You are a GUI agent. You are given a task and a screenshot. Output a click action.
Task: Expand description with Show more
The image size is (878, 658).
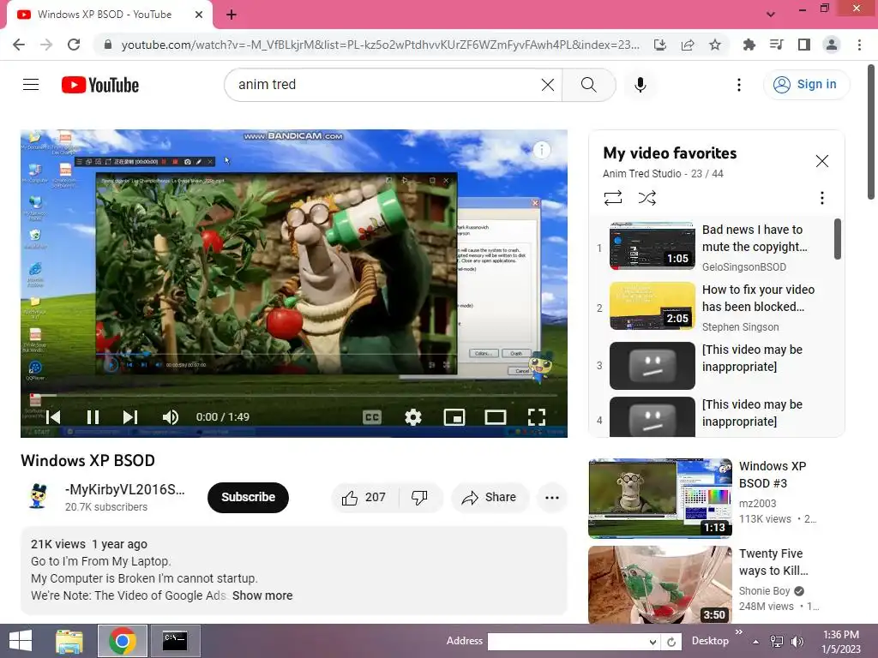tap(262, 595)
